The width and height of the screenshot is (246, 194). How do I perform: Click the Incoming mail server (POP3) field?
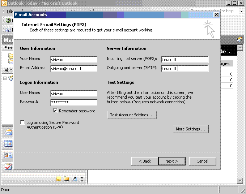click(x=184, y=60)
